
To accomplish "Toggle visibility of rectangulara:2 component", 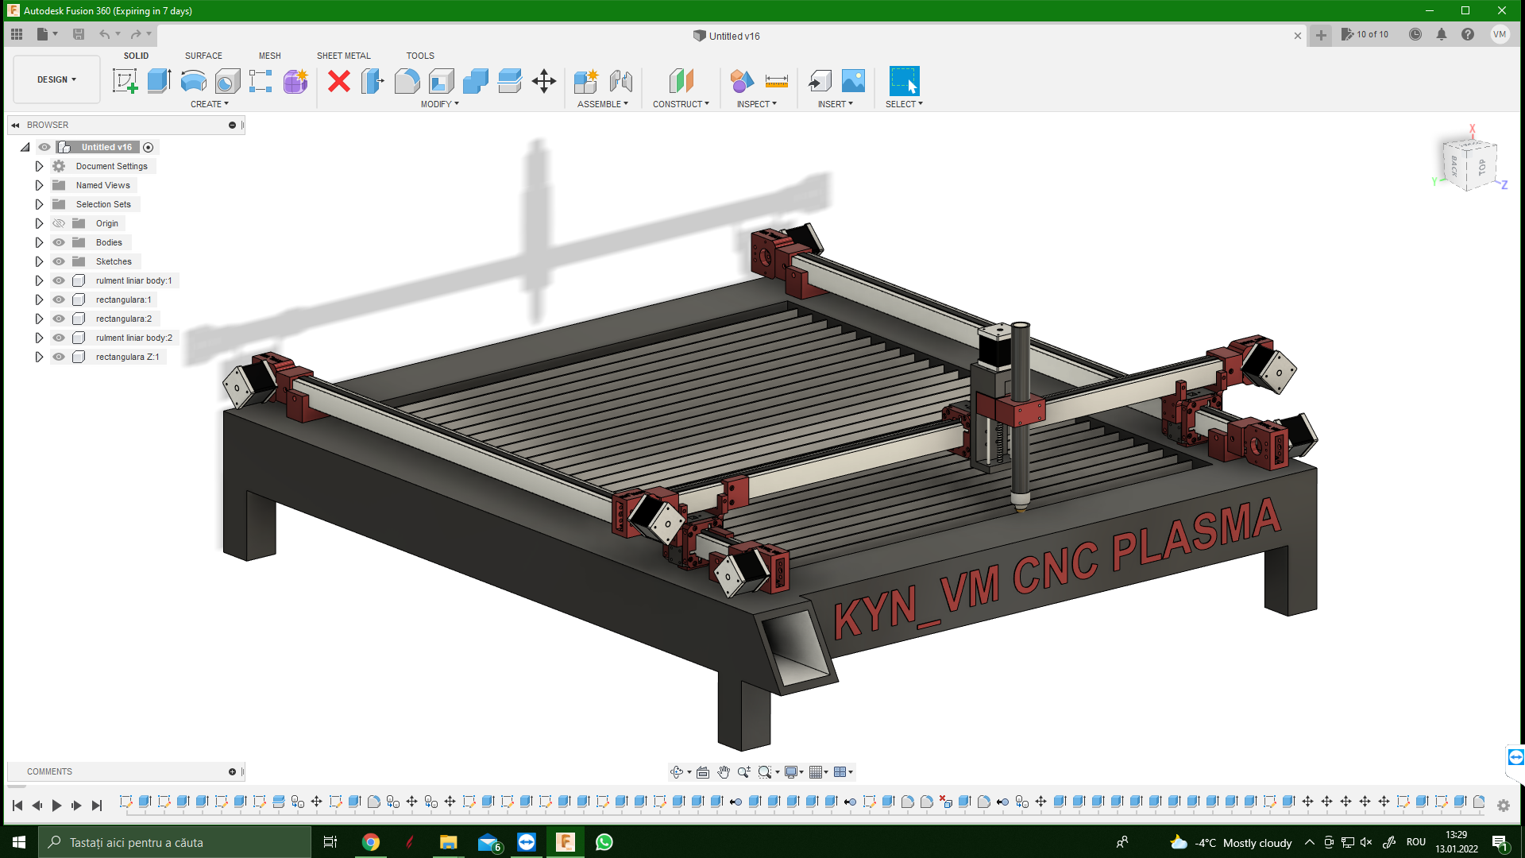I will [x=59, y=319].
